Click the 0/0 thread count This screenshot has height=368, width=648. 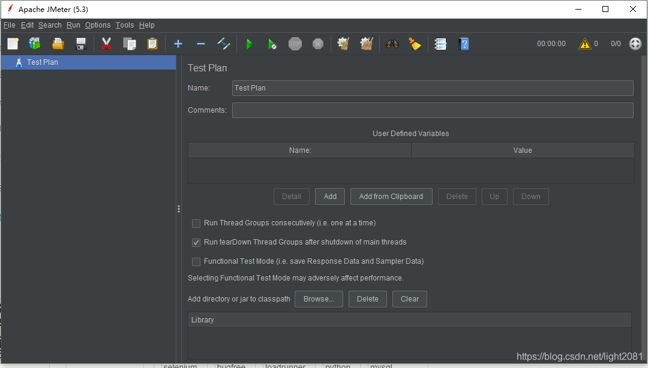click(x=616, y=44)
